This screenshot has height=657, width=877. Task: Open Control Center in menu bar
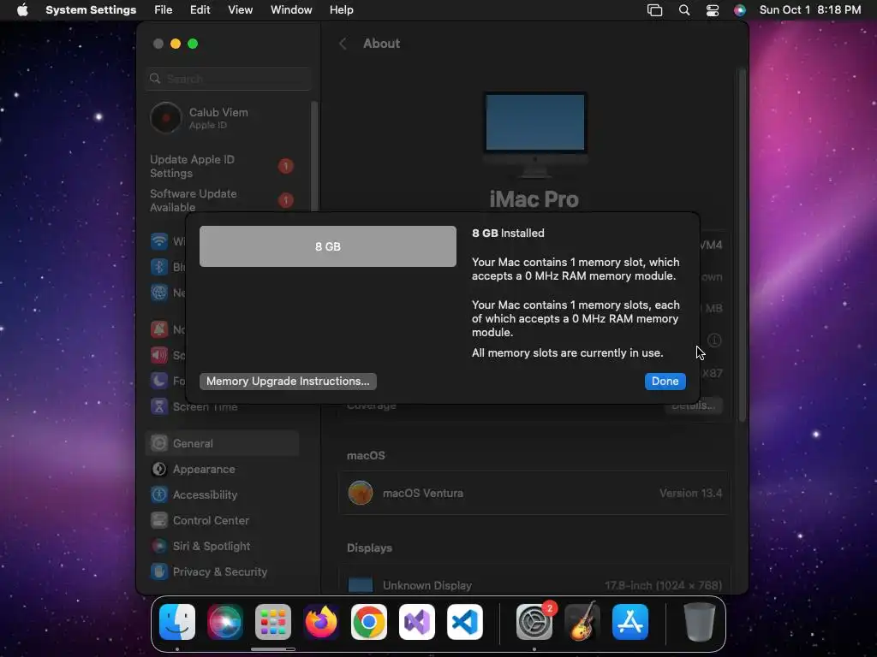[712, 10]
